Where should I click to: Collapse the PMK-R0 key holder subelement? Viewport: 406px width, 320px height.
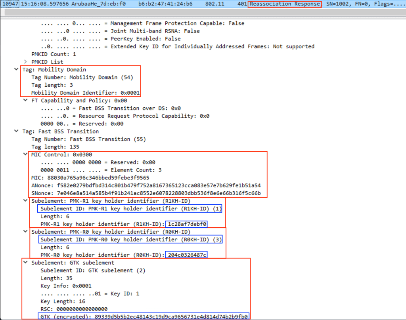point(26,232)
